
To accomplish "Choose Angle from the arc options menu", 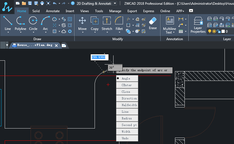I will [x=127, y=78].
